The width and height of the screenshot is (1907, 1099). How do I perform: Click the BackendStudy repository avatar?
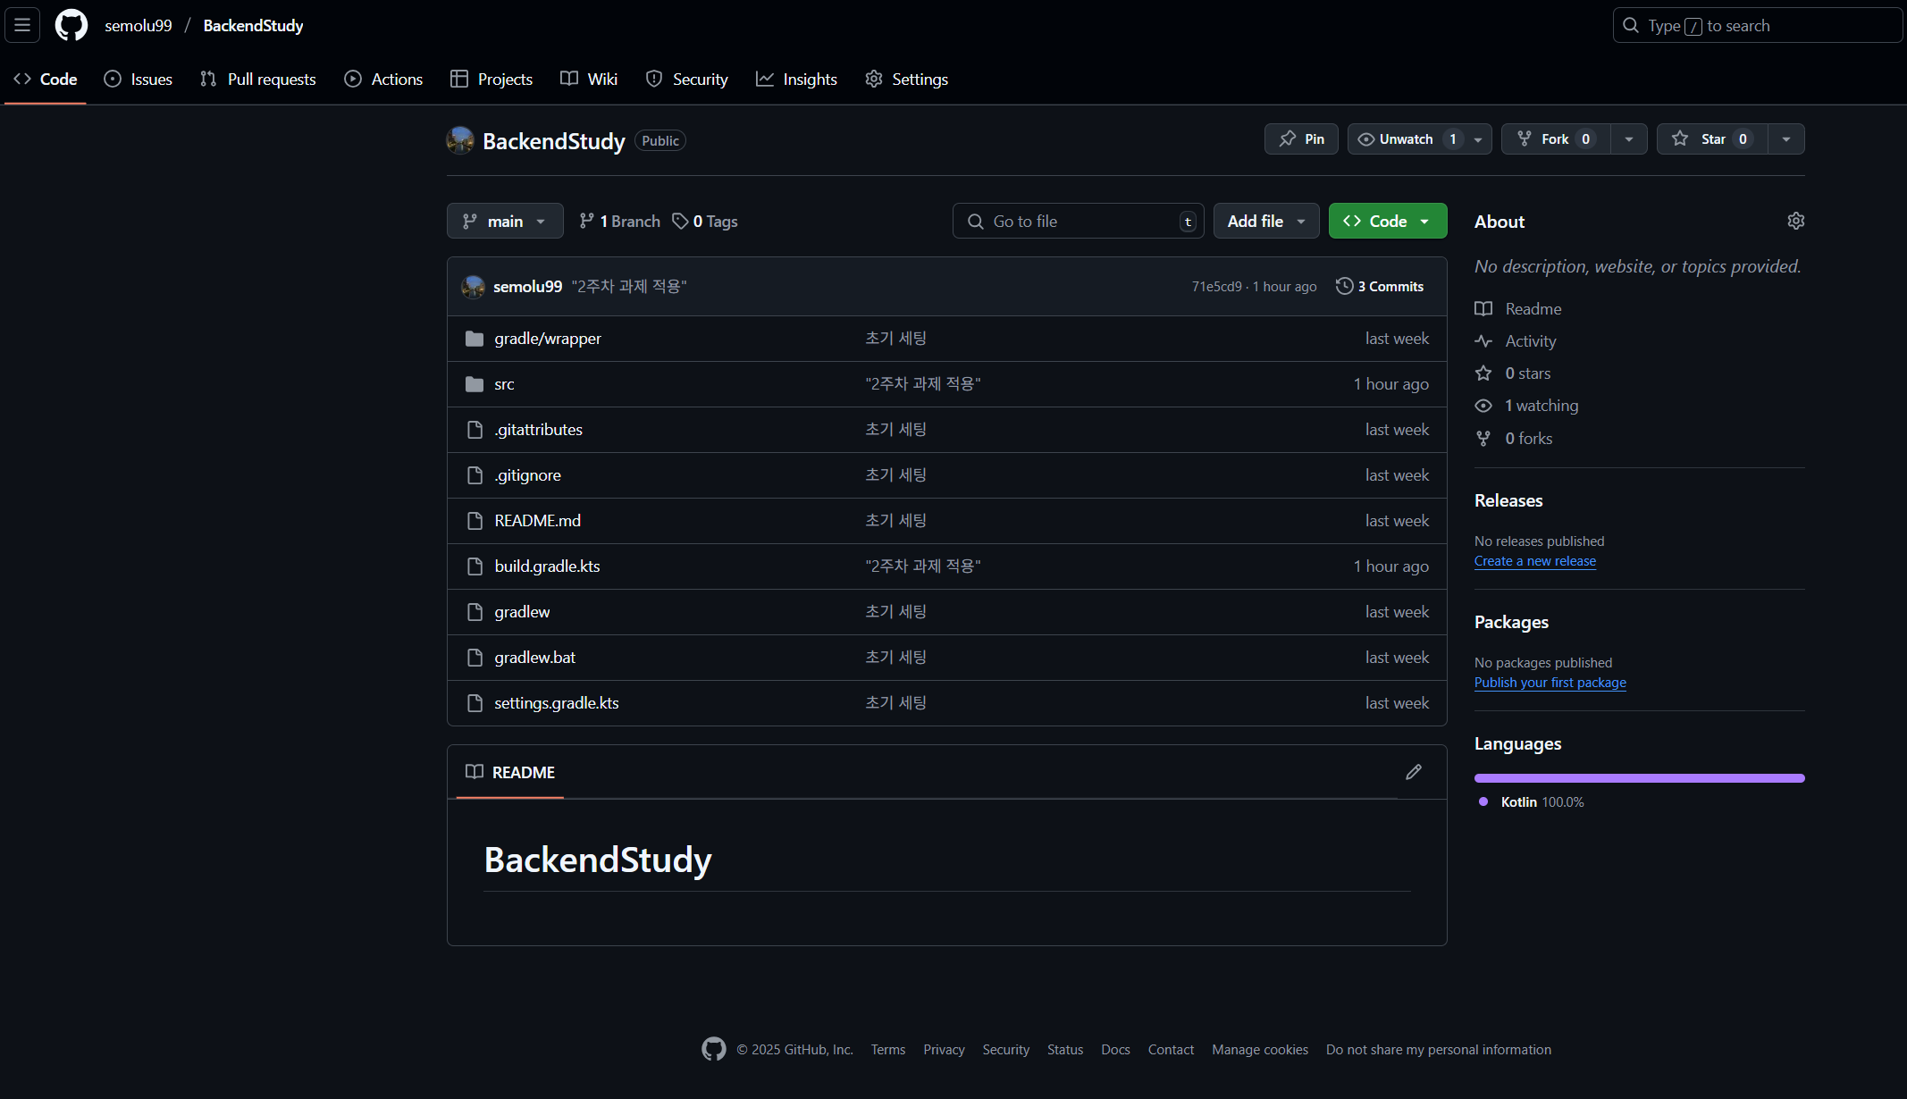[x=460, y=140]
